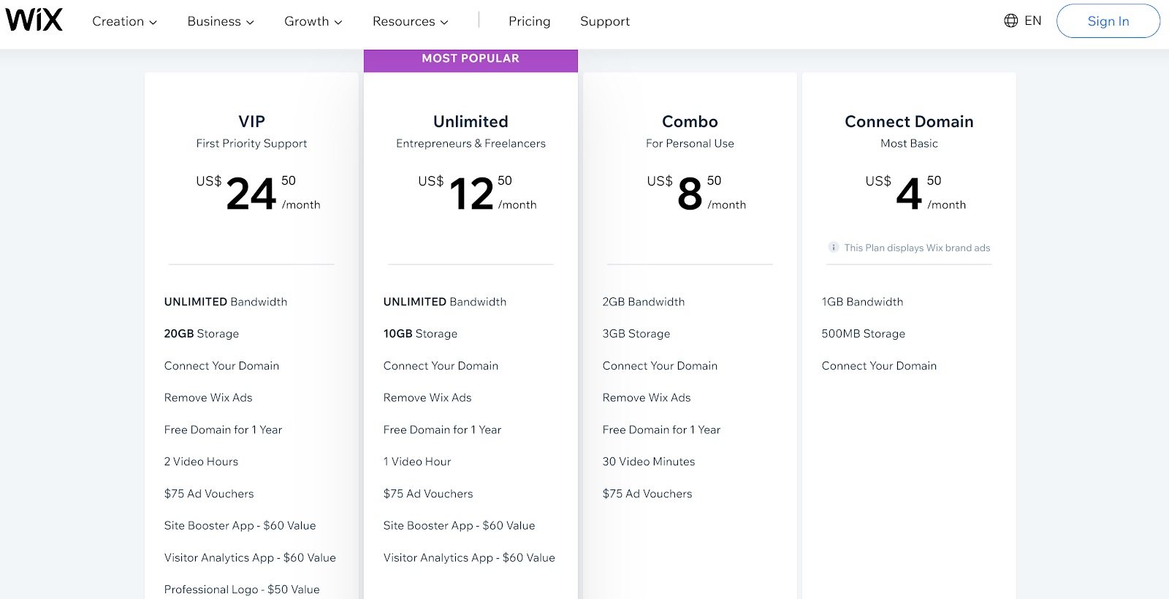Viewport: 1169px width, 599px height.
Task: Click 'Connect Your Domain' in Combo plan
Action: pos(660,366)
